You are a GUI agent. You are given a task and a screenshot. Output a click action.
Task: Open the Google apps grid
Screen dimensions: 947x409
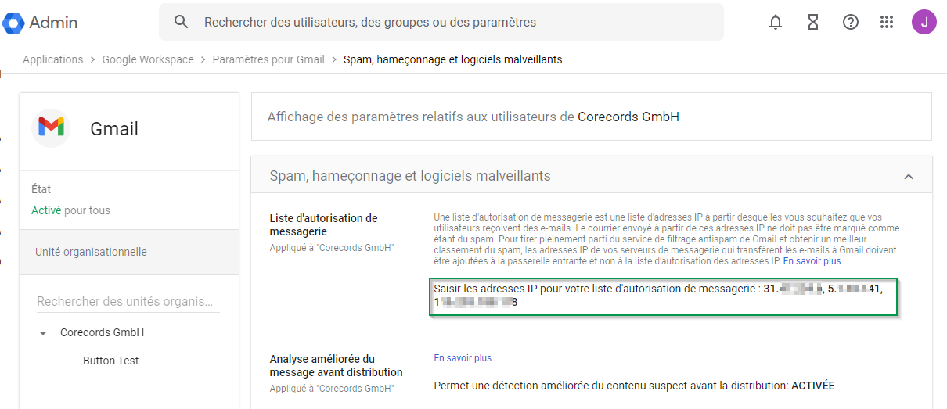[887, 22]
